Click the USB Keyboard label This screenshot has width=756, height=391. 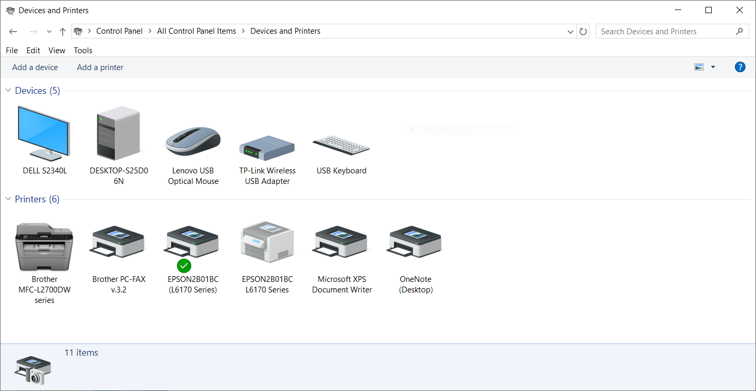341,171
